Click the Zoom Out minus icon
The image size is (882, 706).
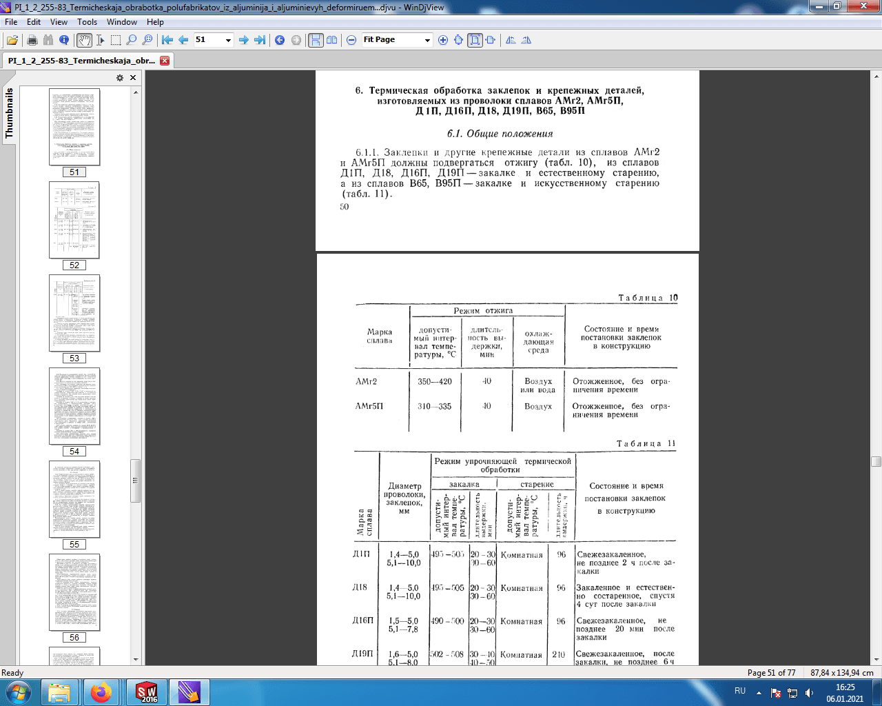351,40
